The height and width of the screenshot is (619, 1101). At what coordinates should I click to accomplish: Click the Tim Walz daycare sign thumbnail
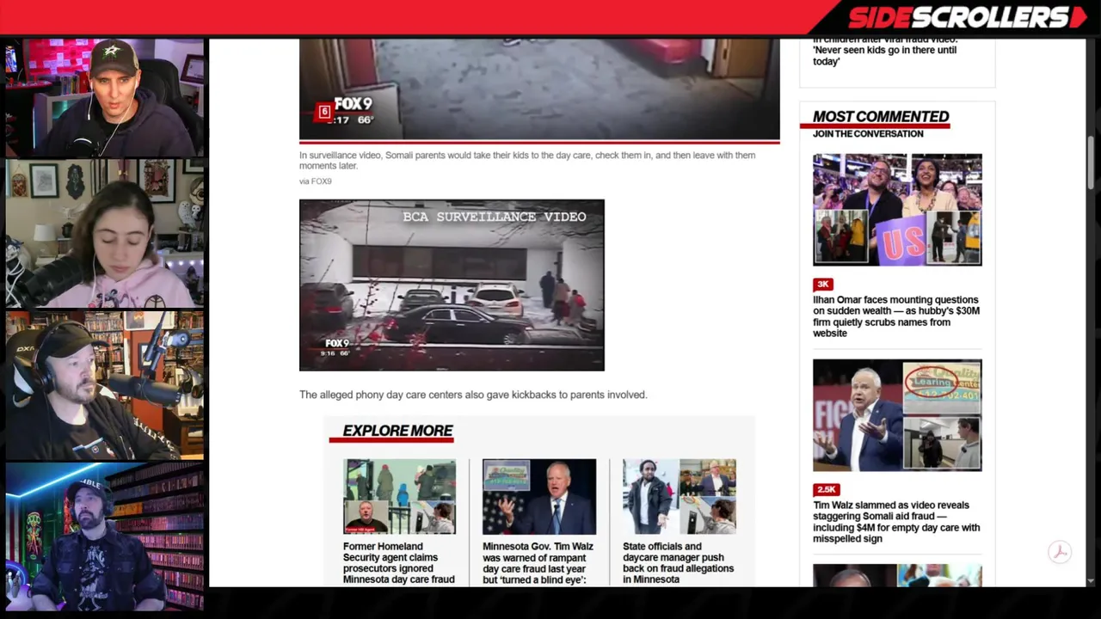pyautogui.click(x=897, y=415)
